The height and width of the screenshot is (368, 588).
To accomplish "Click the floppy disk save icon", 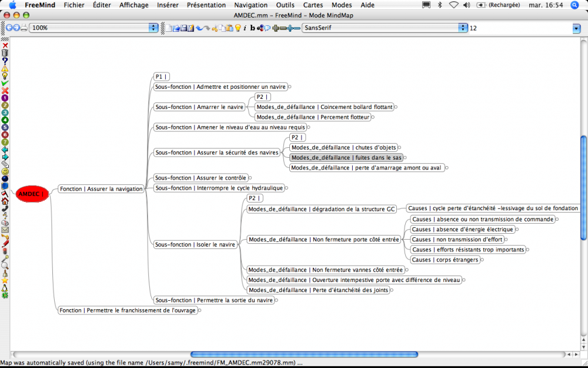I will 183,28.
